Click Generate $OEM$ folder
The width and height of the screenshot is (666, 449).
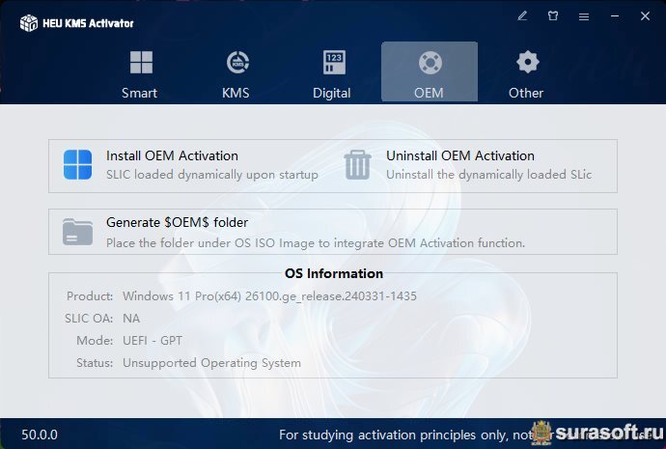click(178, 222)
